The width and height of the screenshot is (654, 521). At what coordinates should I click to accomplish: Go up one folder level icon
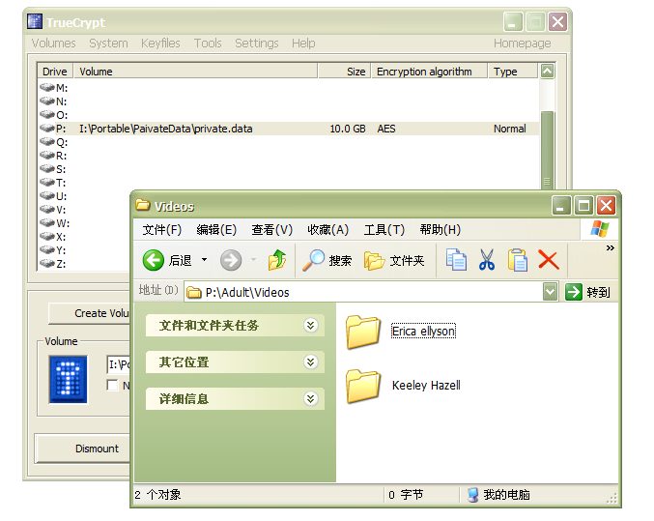click(277, 260)
